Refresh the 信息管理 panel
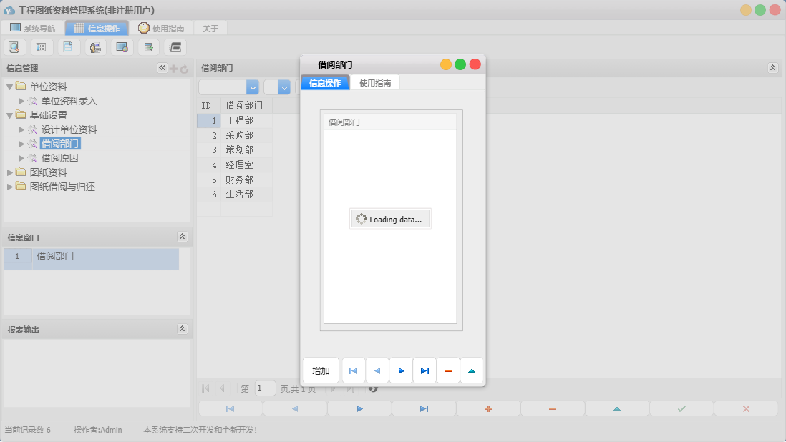This screenshot has height=442, width=786. click(184, 69)
